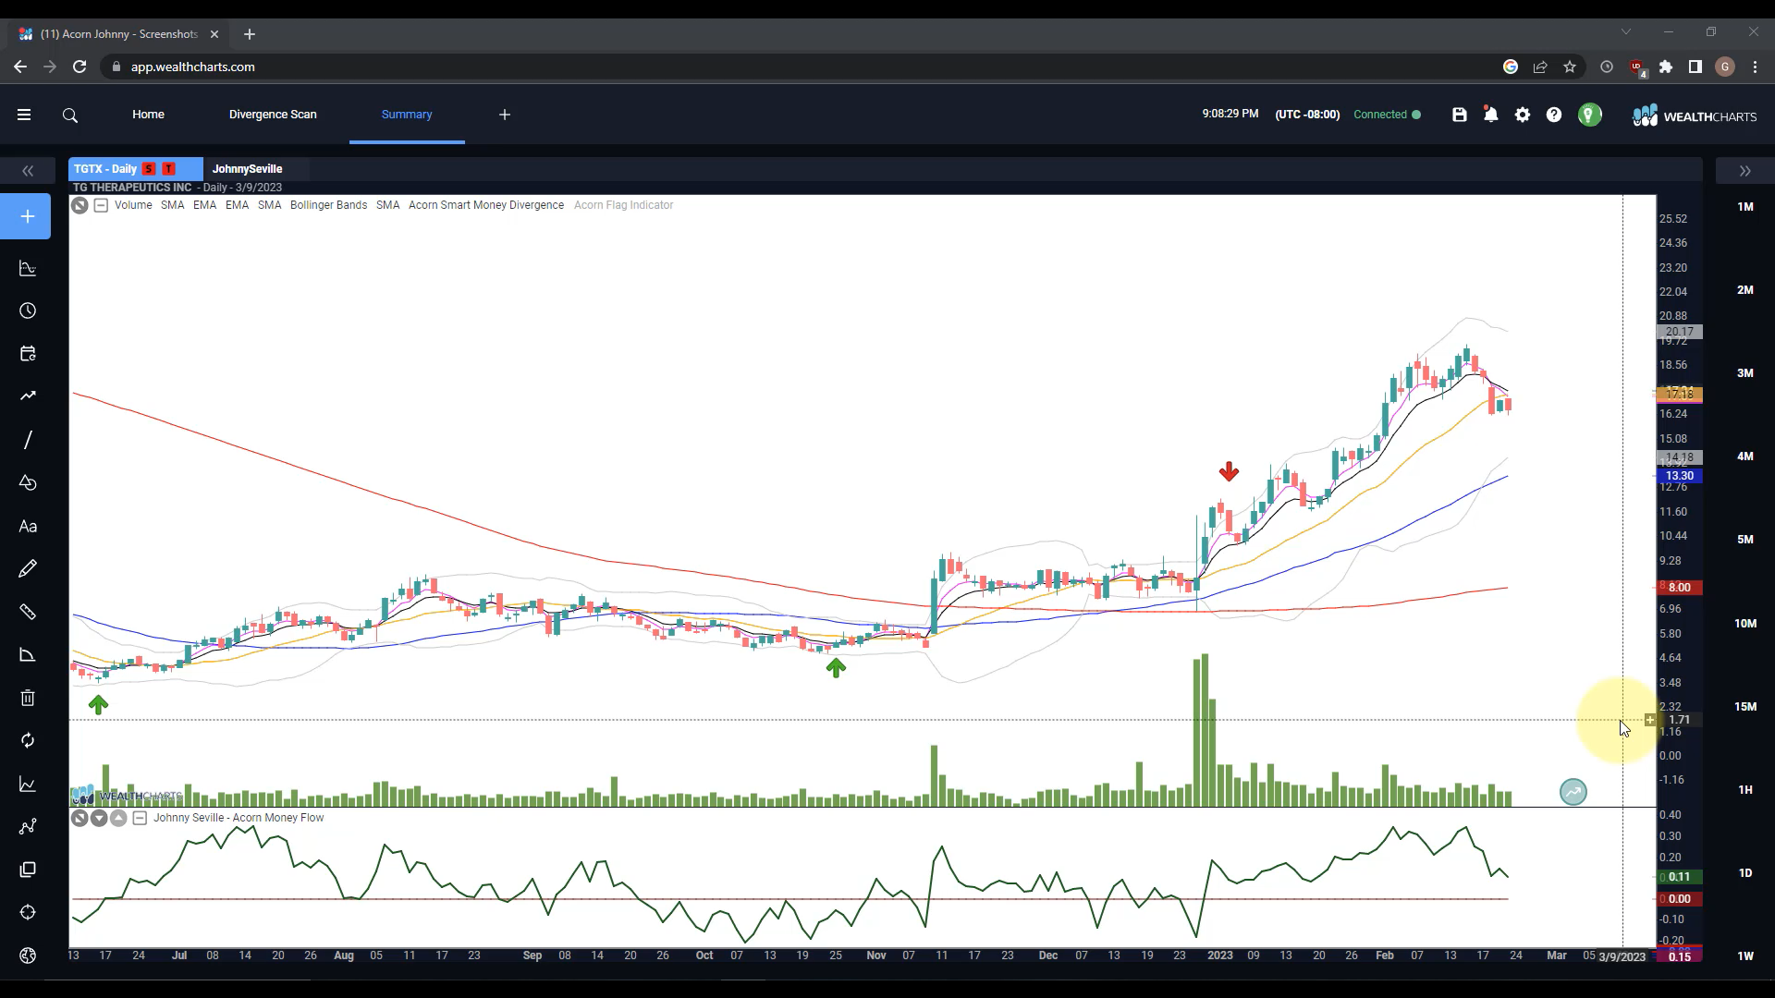Move Money Flow pane down with arrow
Image resolution: width=1775 pixels, height=998 pixels.
coord(99,818)
